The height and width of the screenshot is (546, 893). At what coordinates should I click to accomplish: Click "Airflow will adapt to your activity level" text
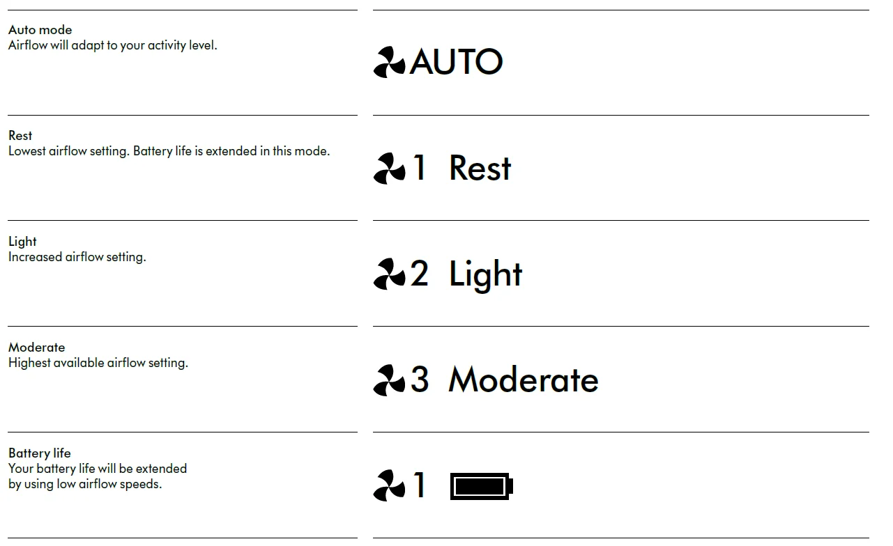[x=112, y=46]
